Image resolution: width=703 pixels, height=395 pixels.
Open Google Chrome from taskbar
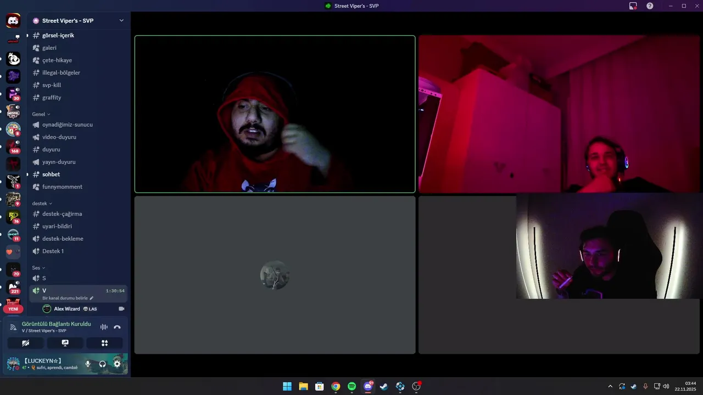point(336,386)
